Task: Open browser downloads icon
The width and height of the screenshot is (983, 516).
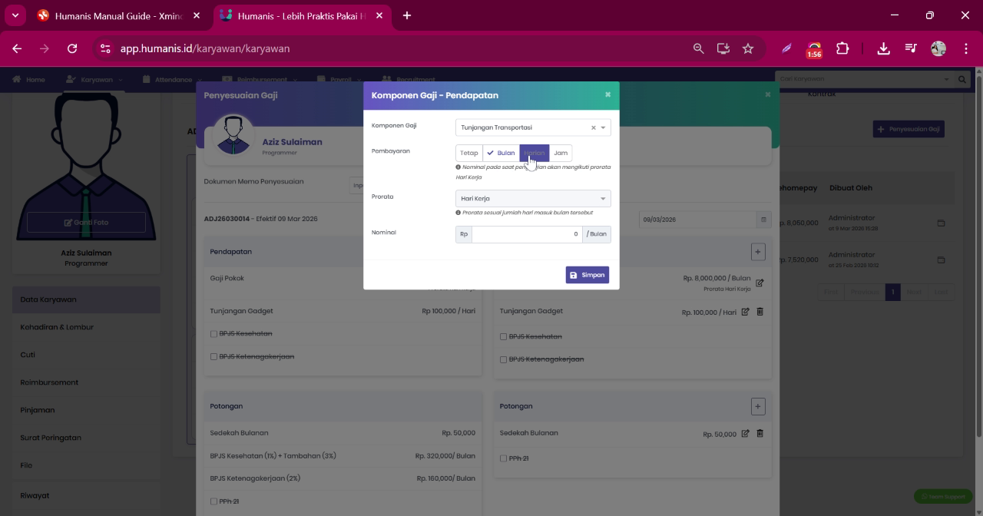Action: 883,48
